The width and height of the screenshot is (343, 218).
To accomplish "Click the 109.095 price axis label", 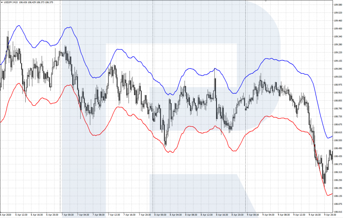I will click(337, 69).
